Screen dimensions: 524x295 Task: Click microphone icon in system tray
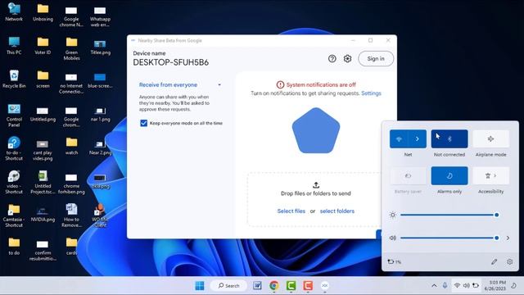tap(445, 285)
